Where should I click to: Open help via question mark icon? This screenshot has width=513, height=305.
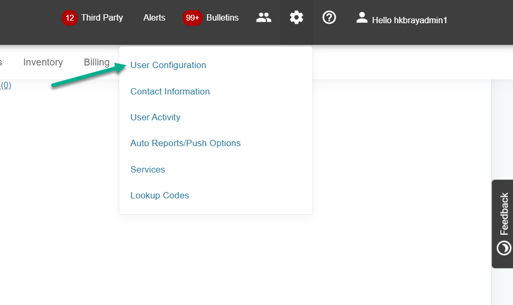(329, 18)
